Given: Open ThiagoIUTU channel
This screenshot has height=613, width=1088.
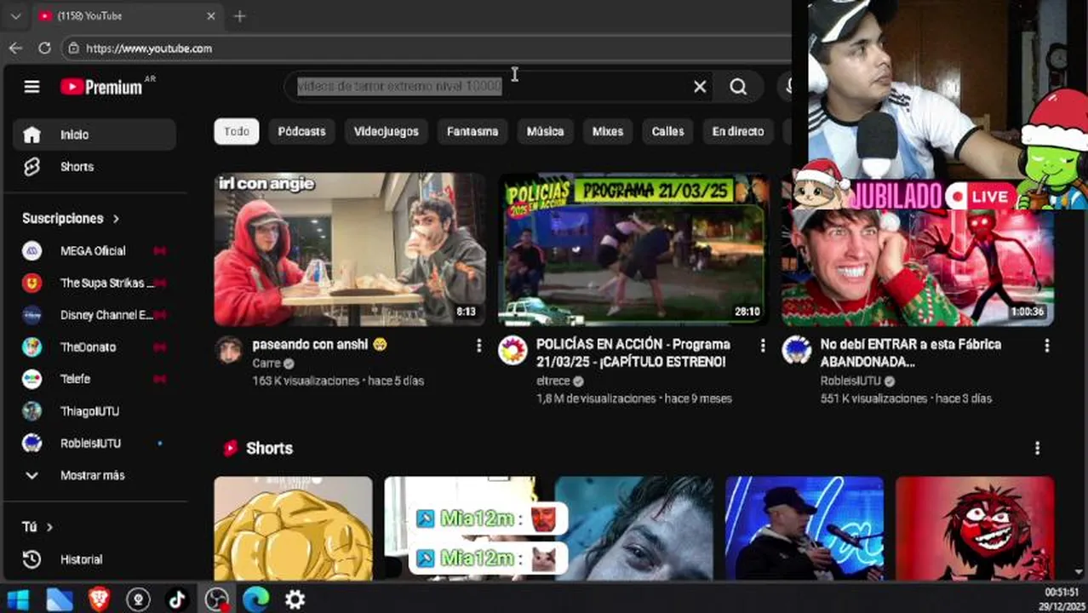Looking at the screenshot, I should click(94, 411).
